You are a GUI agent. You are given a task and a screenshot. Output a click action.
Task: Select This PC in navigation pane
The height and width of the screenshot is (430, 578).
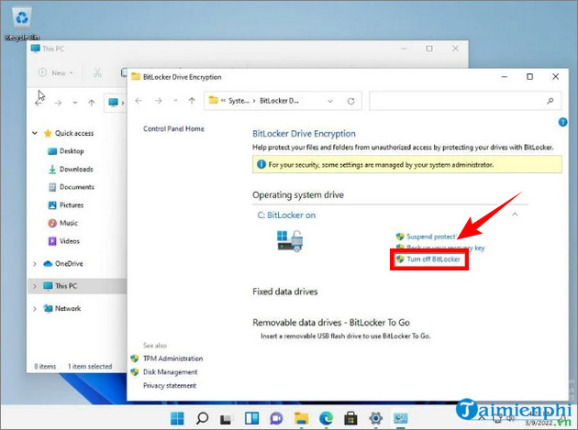click(x=66, y=286)
